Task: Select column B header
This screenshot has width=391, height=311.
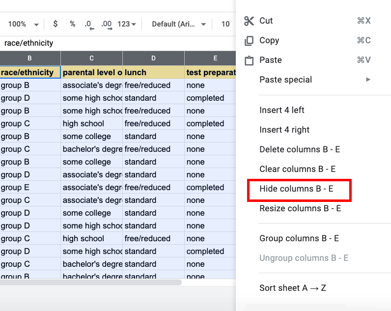Action: point(30,58)
